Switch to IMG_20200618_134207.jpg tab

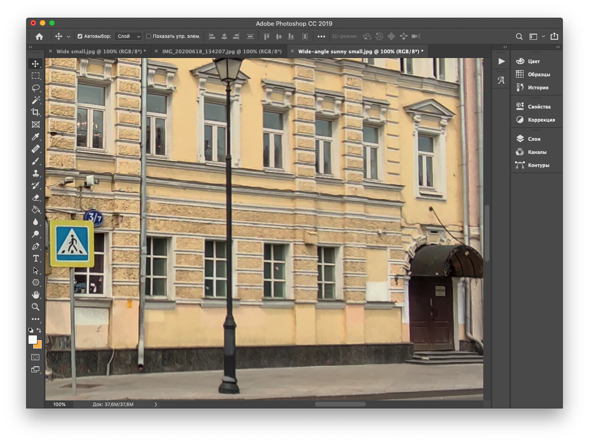pyautogui.click(x=221, y=51)
